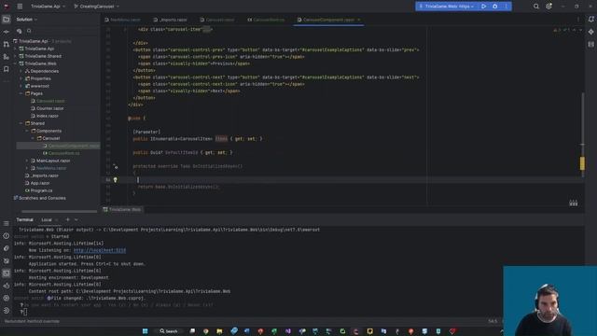
Task: Open the Windows Start button
Action: [x=146, y=331]
